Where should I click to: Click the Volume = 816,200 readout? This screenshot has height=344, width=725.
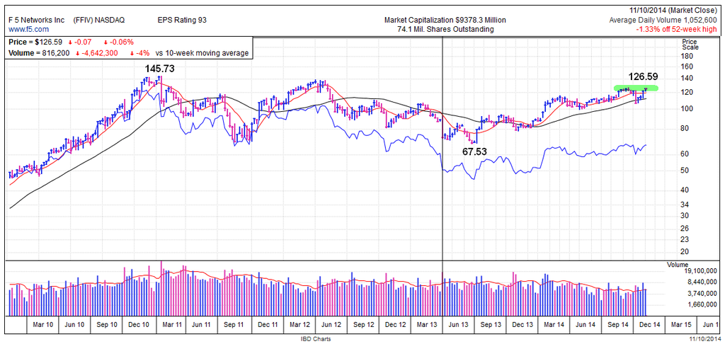(39, 54)
